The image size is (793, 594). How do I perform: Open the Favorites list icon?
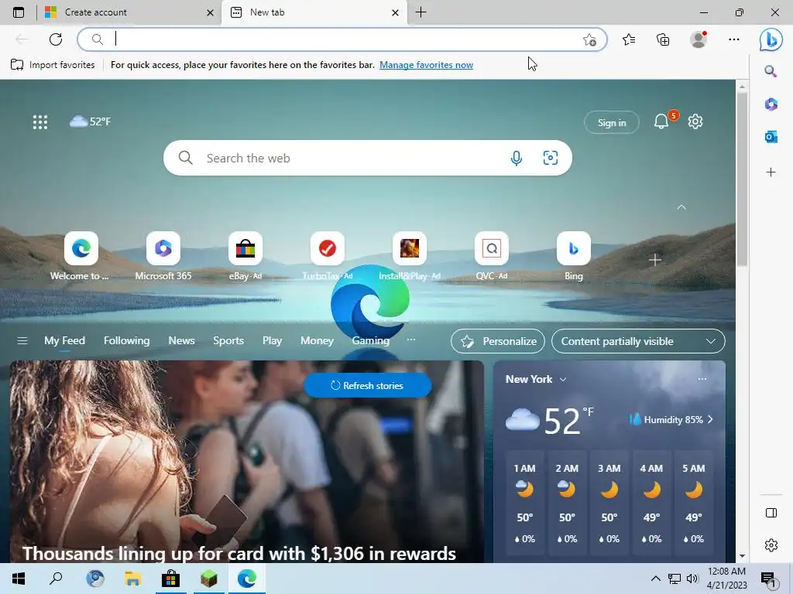point(629,39)
